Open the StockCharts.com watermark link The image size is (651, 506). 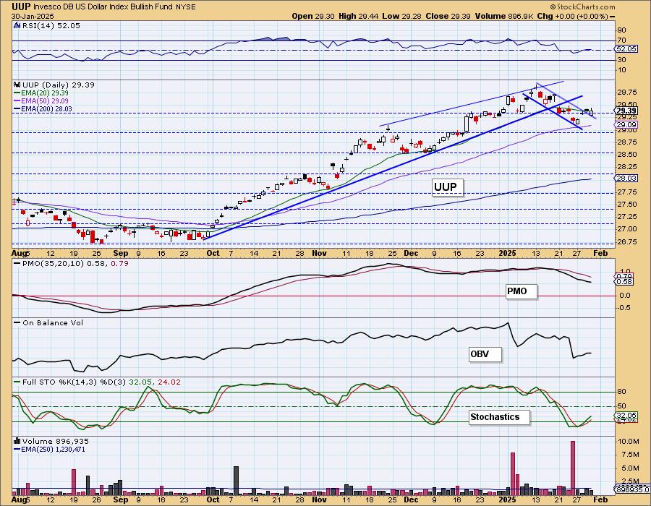[586, 7]
